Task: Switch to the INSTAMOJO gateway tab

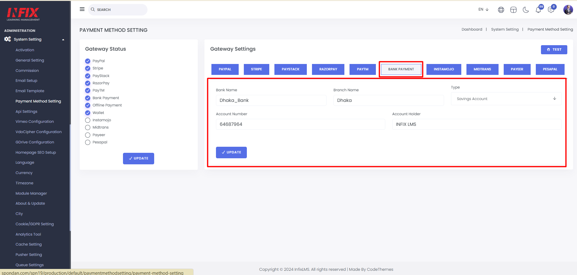Action: [x=444, y=69]
